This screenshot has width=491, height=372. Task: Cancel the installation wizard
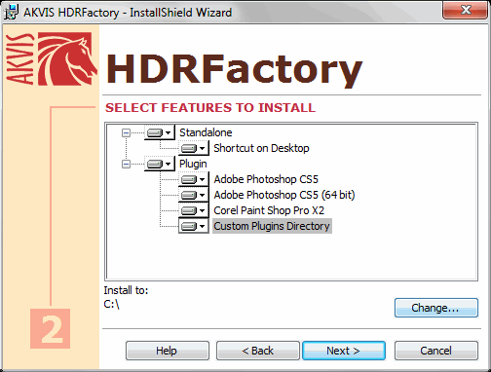click(436, 351)
